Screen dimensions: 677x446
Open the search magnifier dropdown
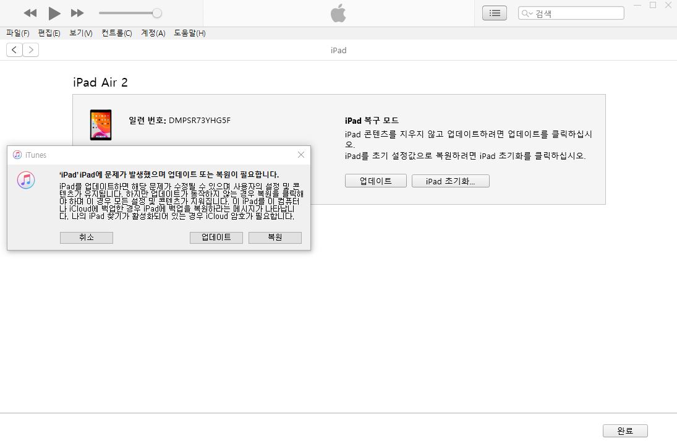pyautogui.click(x=527, y=14)
